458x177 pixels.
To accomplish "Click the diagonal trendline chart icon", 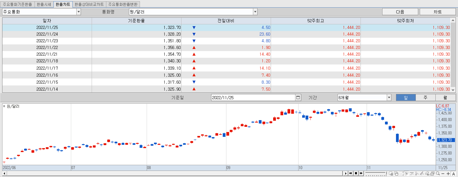I will click(422, 173).
